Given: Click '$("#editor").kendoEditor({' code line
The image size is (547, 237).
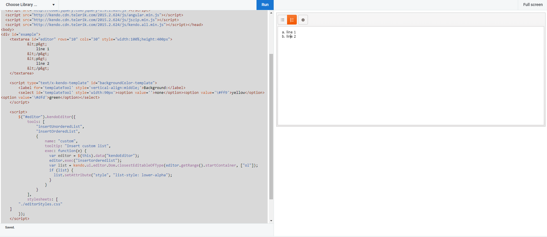Looking at the screenshot, I should coord(47,117).
